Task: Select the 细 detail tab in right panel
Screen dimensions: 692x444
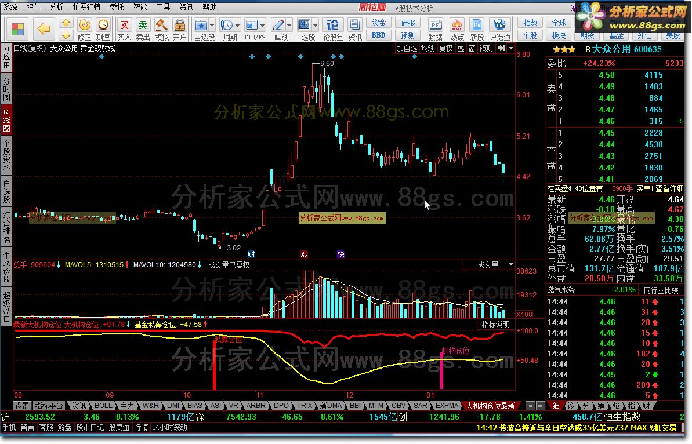Action: pos(556,406)
